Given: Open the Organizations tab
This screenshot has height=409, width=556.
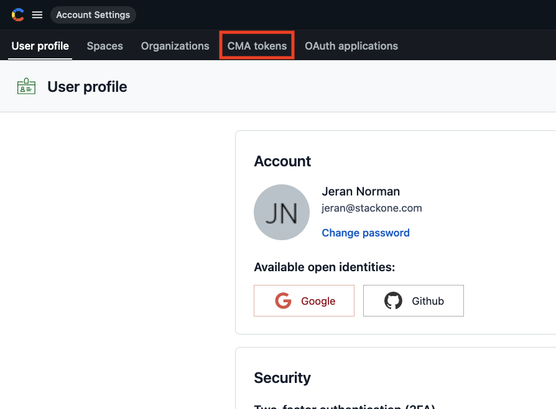Looking at the screenshot, I should (x=175, y=46).
